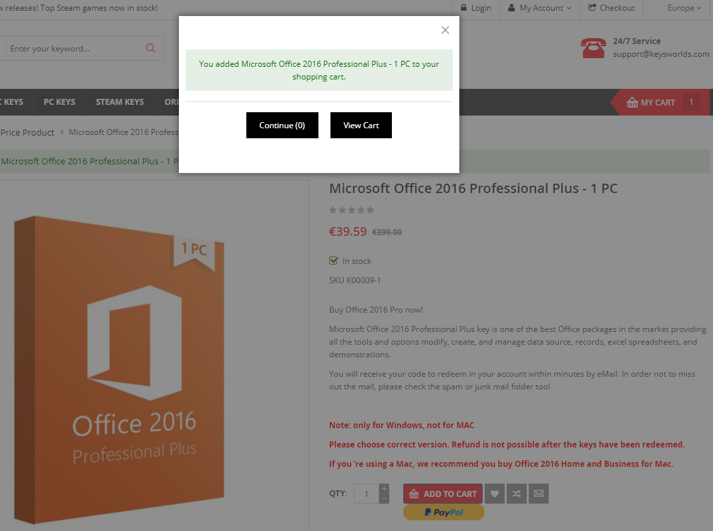The width and height of the screenshot is (713, 531).
Task: Close the added-to-cart popup with X
Action: click(x=445, y=30)
